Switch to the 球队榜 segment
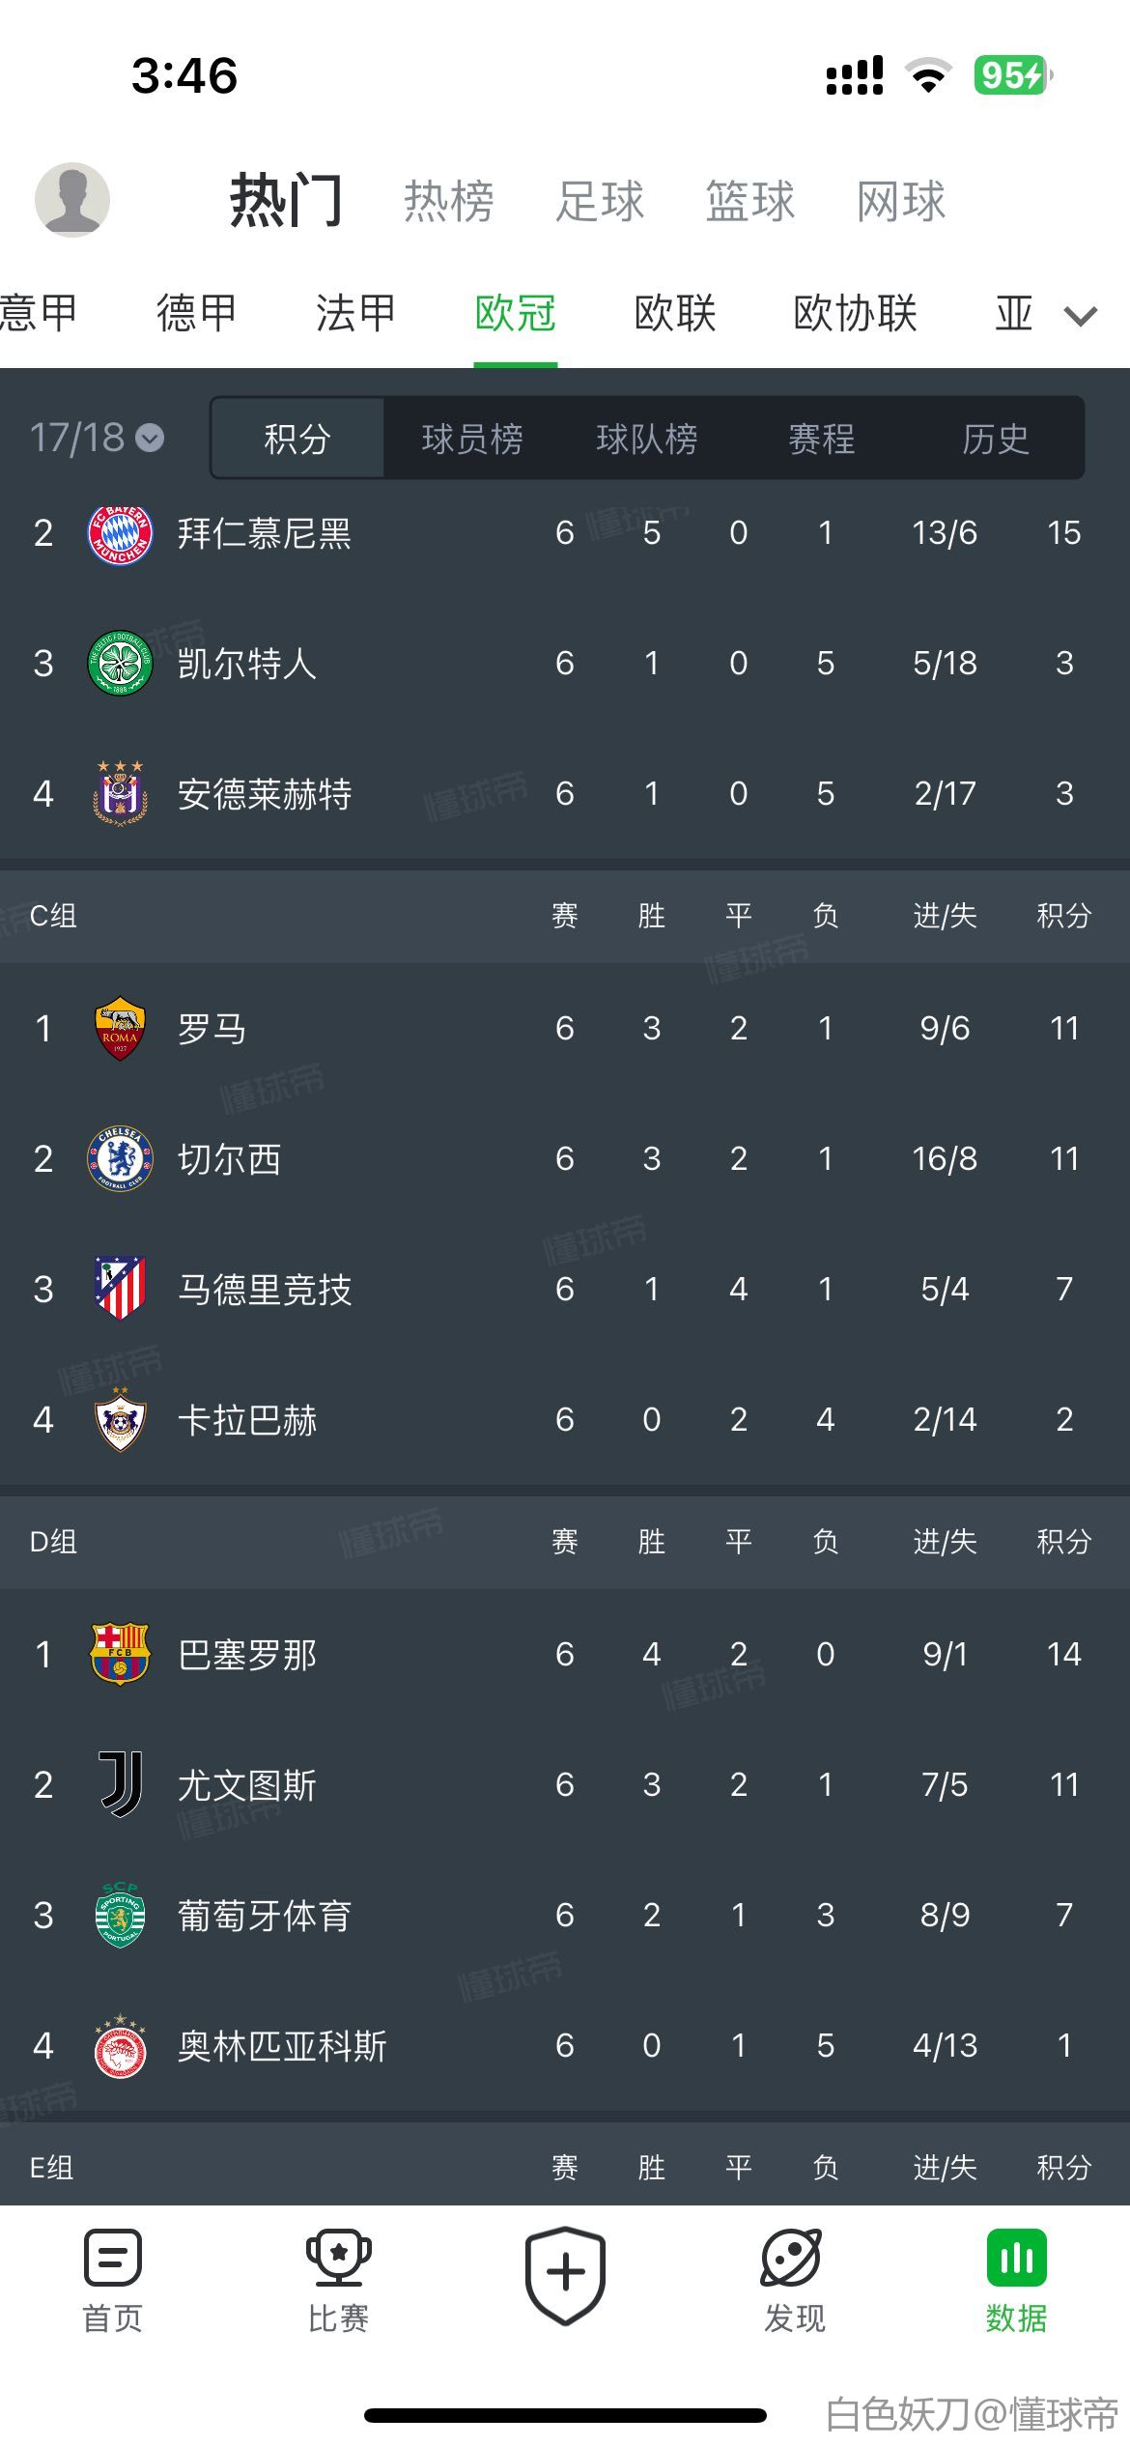This screenshot has height=2446, width=1130. 647,439
